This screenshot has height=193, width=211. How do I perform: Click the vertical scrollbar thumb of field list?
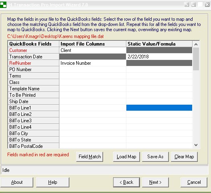(x=196, y=59)
